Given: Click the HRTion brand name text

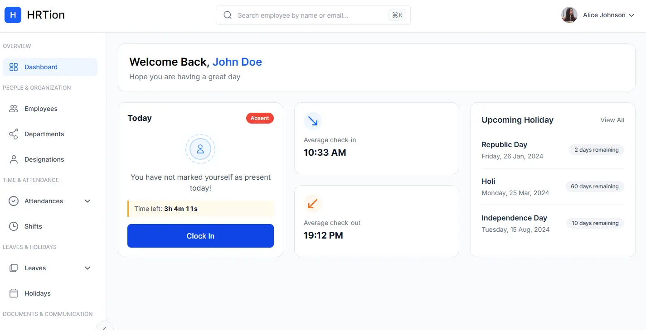Looking at the screenshot, I should [46, 15].
